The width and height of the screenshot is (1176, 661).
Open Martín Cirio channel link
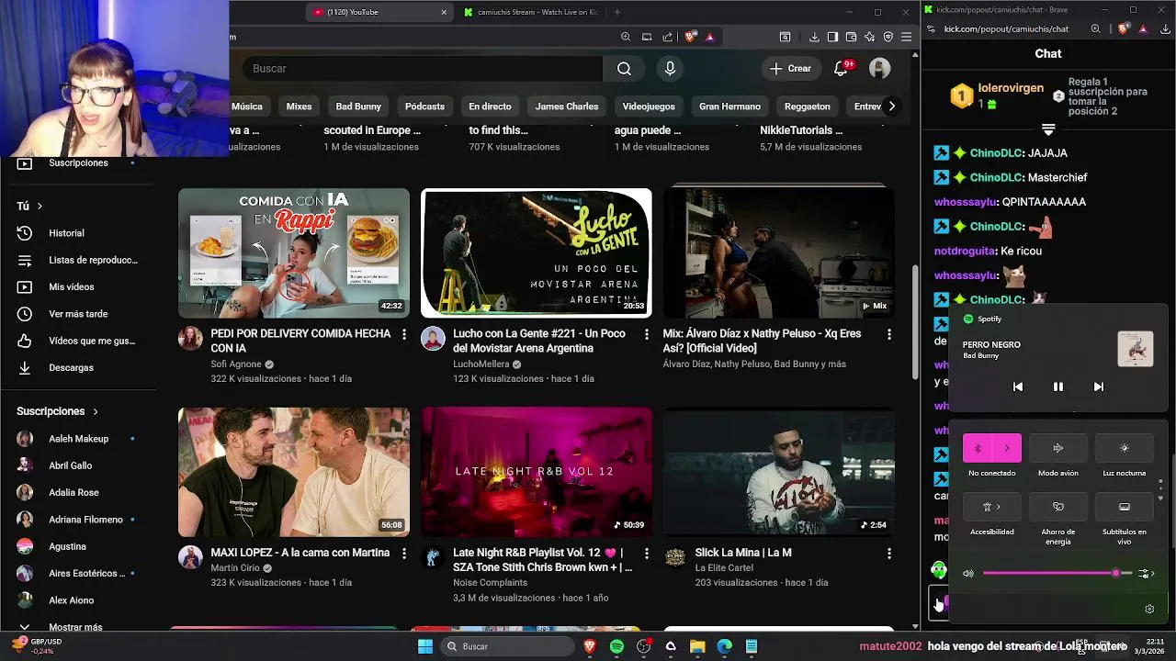[235, 568]
